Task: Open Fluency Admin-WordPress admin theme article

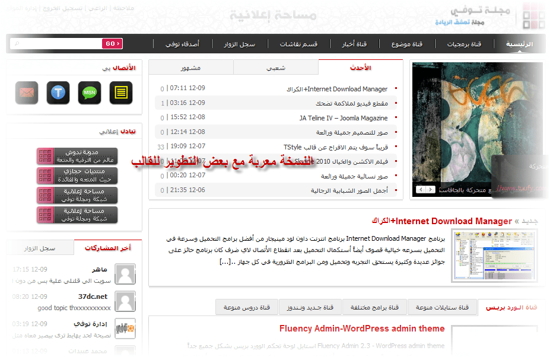Action: [362, 329]
